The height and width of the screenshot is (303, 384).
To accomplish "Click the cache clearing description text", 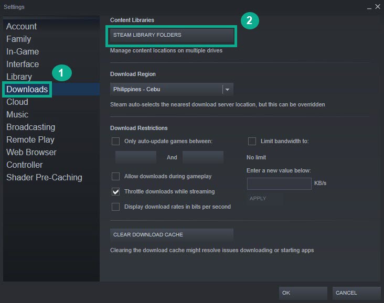I will click(212, 251).
